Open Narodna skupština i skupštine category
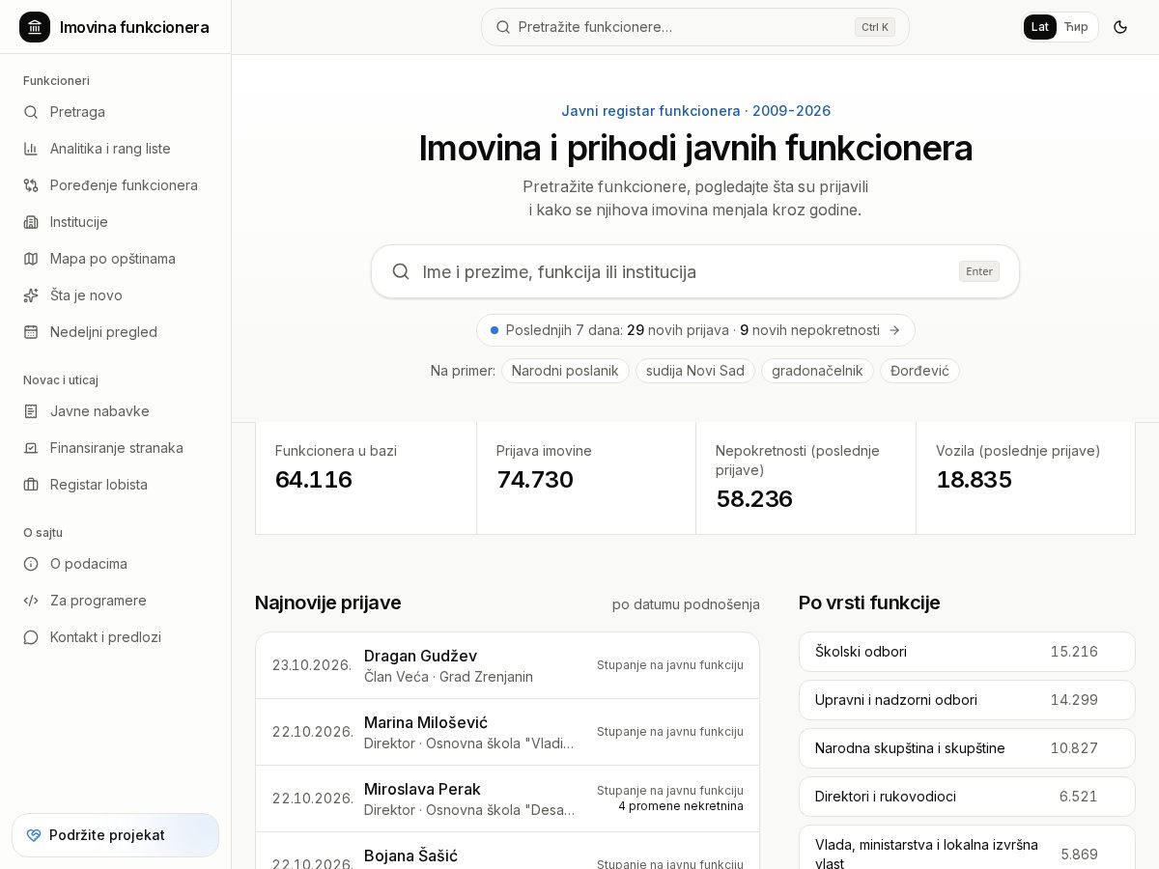 coord(967,748)
